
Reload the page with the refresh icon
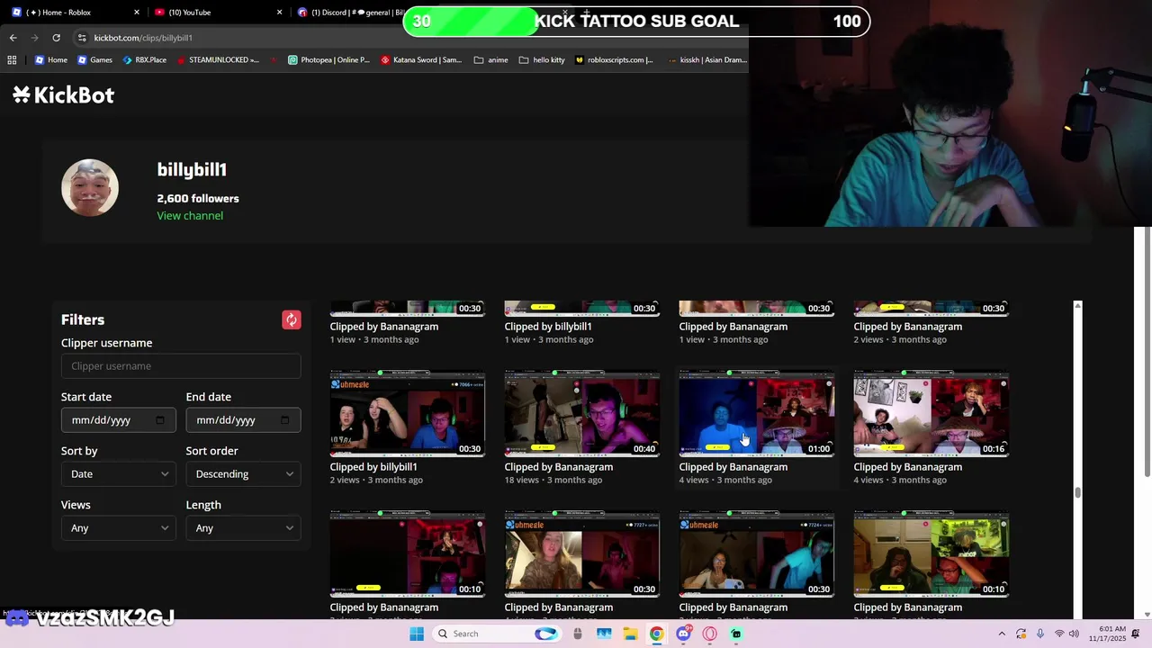point(56,38)
